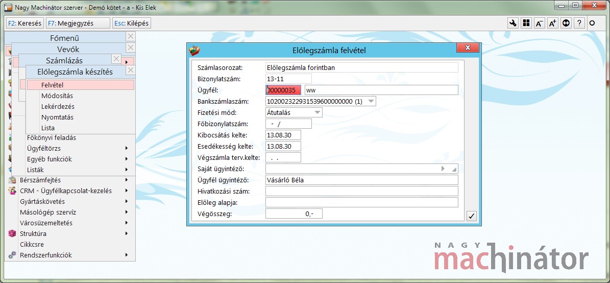Expand the Városüzemeltetés submenu arrow

point(127,223)
